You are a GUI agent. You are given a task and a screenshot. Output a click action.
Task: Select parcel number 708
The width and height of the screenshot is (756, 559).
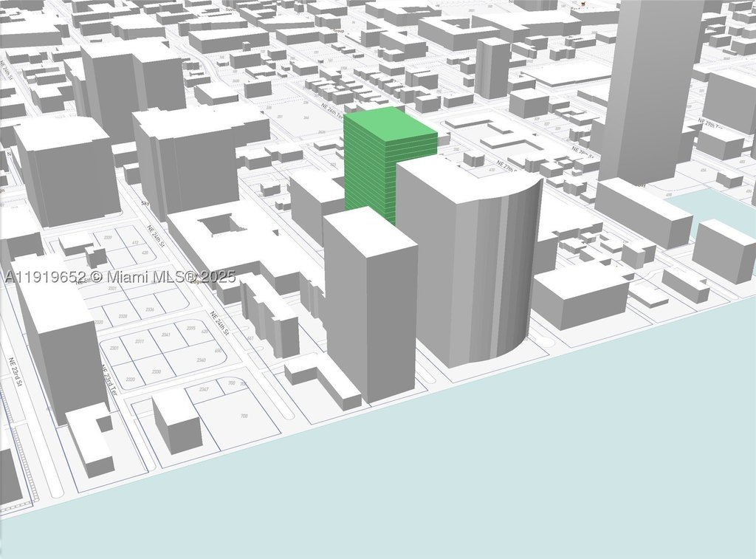(x=244, y=415)
